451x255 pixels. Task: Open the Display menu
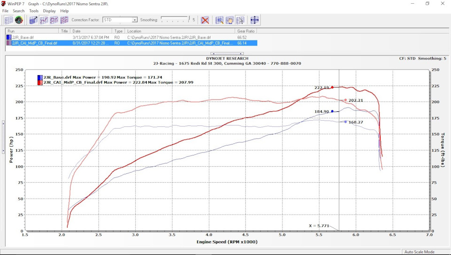click(x=49, y=11)
